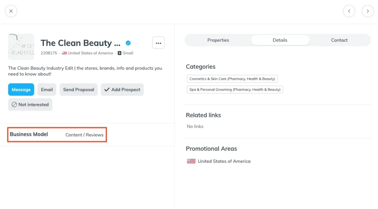Click the blue verified badge icon
The height and width of the screenshot is (209, 378).
click(x=128, y=43)
